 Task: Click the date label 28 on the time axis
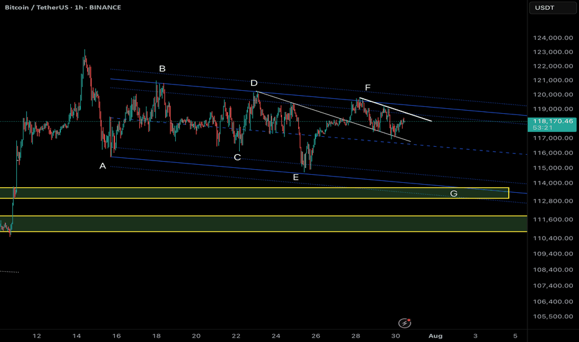click(x=355, y=336)
